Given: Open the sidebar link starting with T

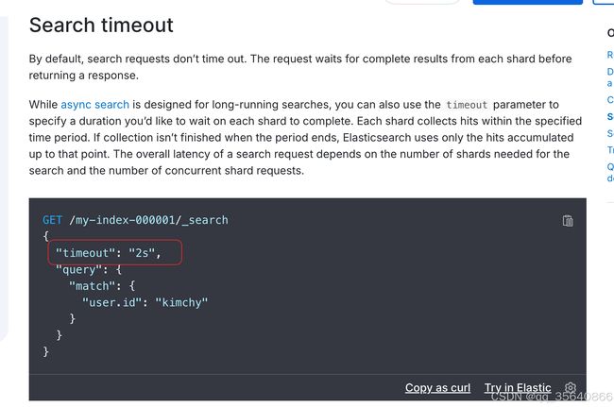Looking at the screenshot, I should tap(610, 150).
